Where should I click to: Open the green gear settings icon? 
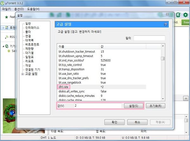point(185,15)
